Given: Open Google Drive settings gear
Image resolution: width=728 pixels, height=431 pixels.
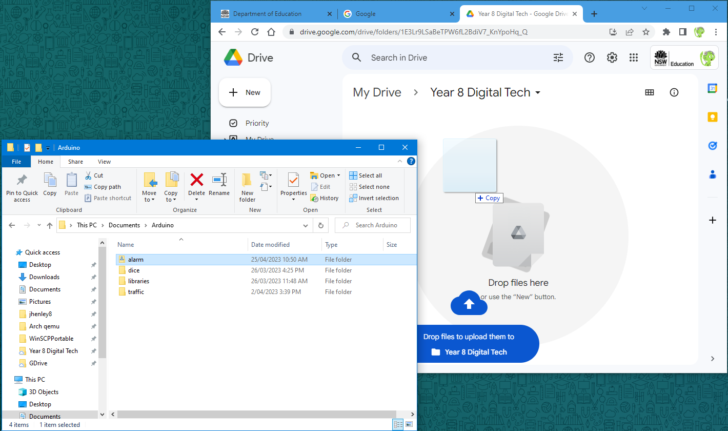Looking at the screenshot, I should (x=612, y=57).
